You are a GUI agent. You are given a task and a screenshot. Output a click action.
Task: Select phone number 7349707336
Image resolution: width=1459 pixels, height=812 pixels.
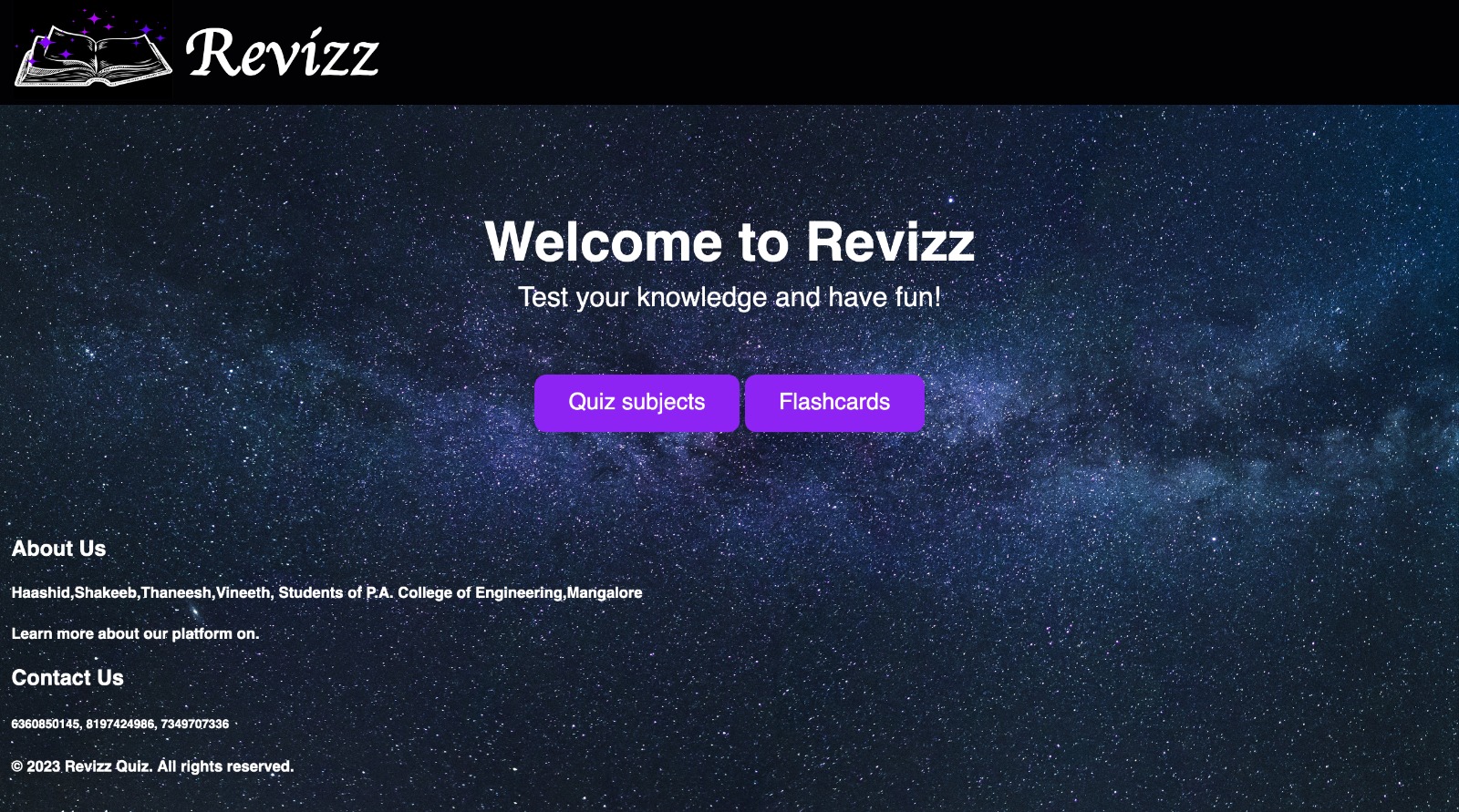pos(195,724)
